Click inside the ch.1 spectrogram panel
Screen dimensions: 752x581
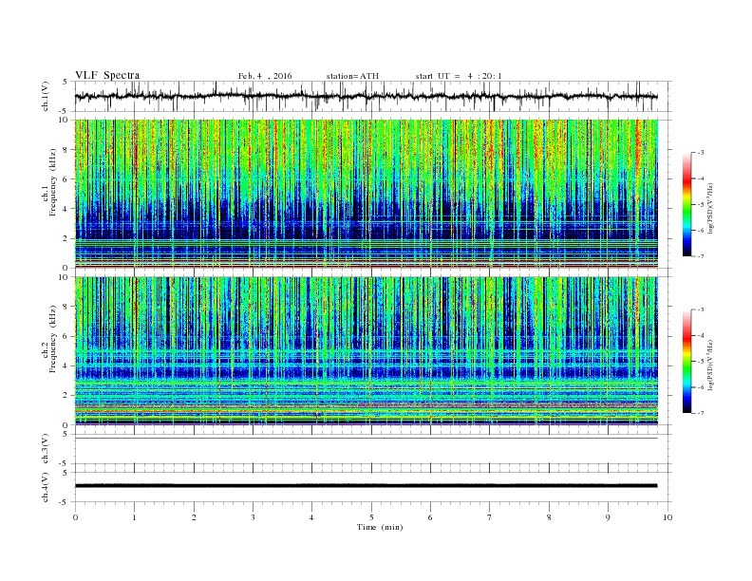click(366, 194)
